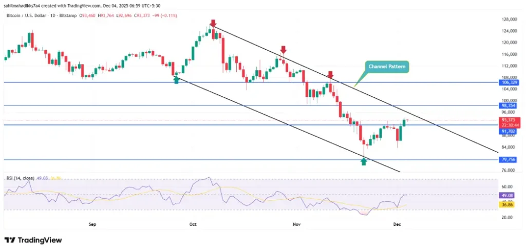Click the red arrow at October peak
Screen dimensions: 526x251
click(x=213, y=24)
